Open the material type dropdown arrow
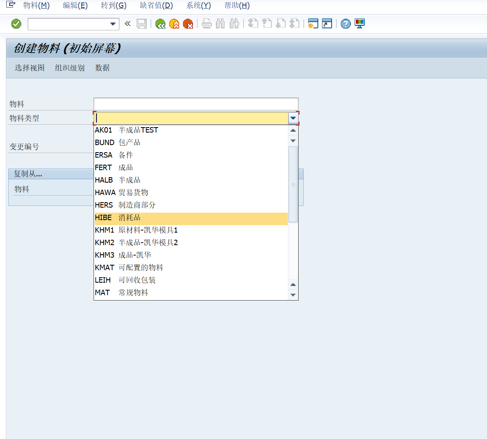The height and width of the screenshot is (439, 487). [x=293, y=118]
